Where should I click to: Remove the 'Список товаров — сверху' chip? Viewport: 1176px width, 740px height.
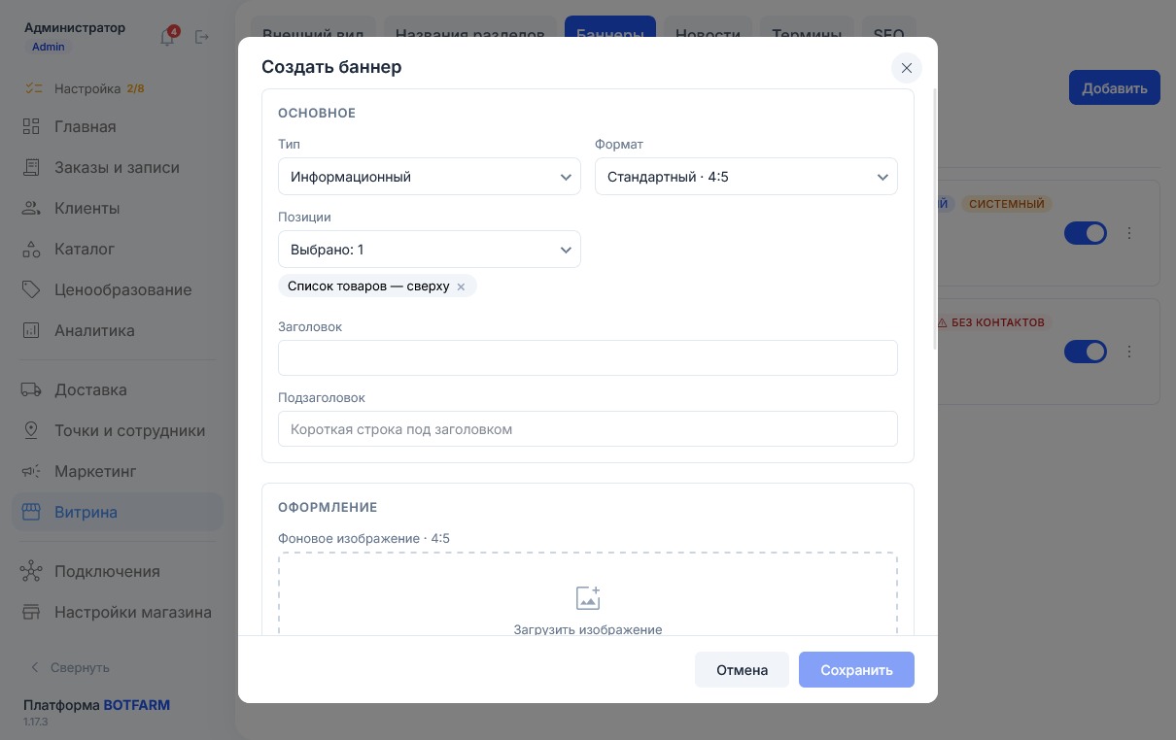pyautogui.click(x=461, y=286)
